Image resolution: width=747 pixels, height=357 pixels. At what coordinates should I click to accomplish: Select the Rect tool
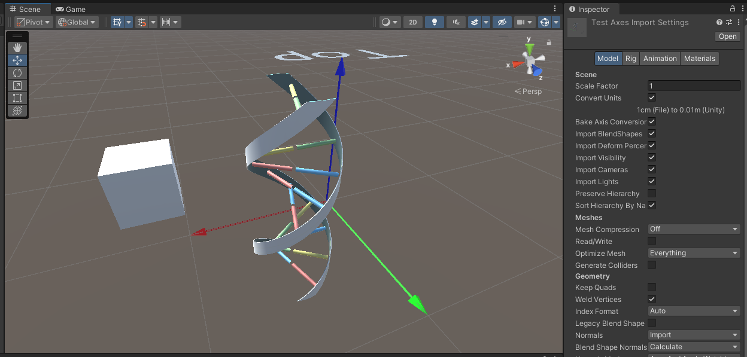pyautogui.click(x=17, y=98)
